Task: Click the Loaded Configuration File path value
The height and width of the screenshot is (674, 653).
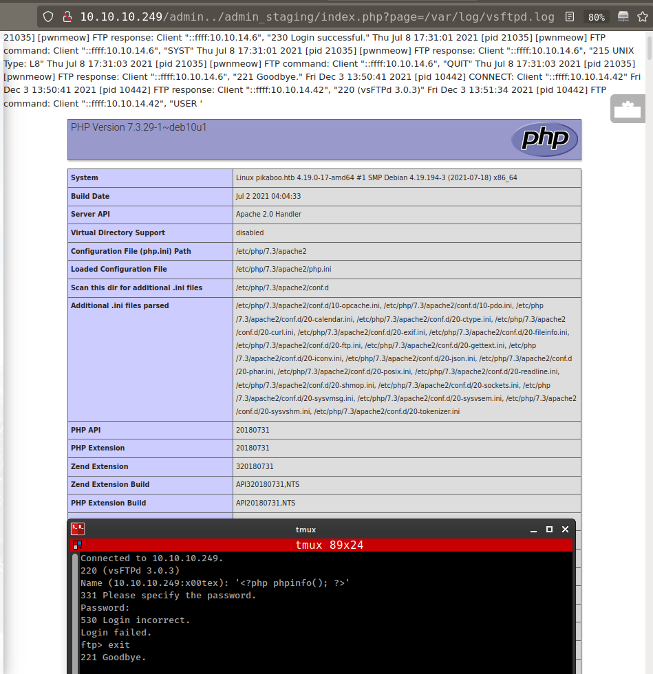Action: 283,269
